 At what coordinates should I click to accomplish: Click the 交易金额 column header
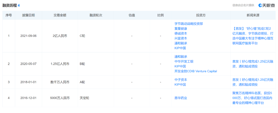click(60, 15)
